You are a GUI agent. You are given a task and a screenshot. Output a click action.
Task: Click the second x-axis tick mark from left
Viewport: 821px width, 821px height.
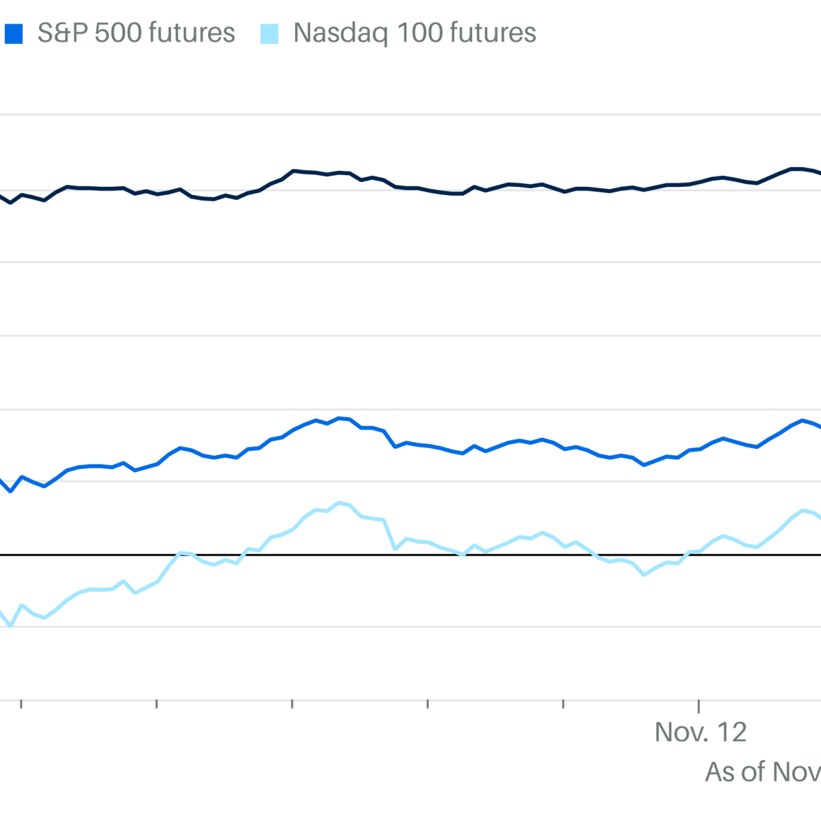coord(157,703)
